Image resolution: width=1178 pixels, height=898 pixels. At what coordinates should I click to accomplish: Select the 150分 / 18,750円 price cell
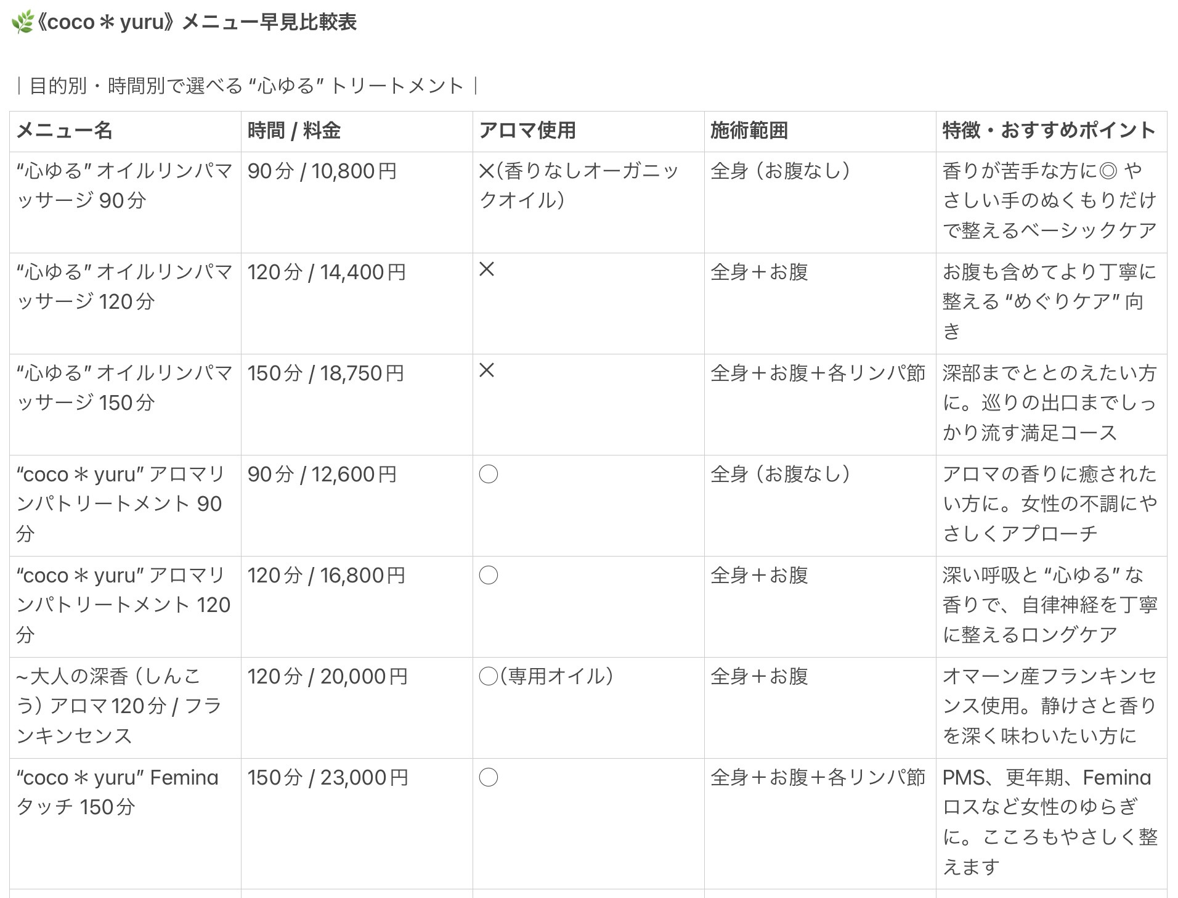325,373
